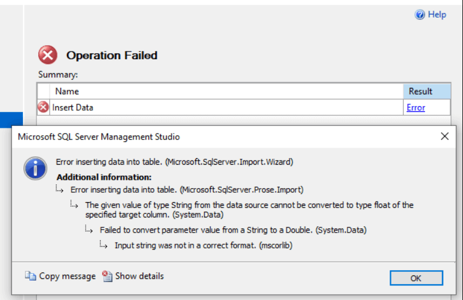Open the Help link text

(437, 15)
